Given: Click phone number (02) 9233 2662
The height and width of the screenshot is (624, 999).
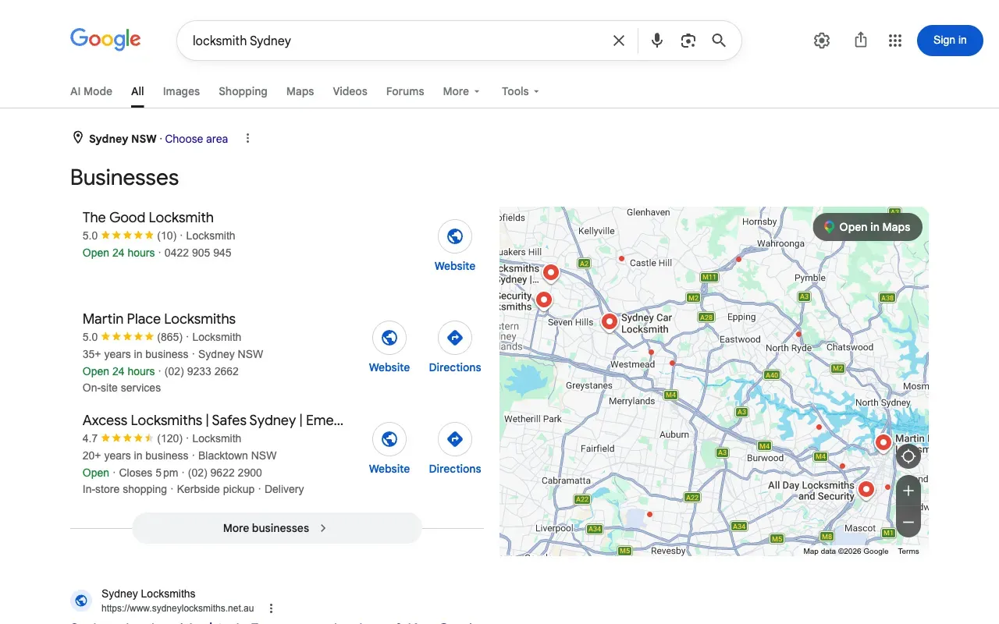Looking at the screenshot, I should point(201,371).
